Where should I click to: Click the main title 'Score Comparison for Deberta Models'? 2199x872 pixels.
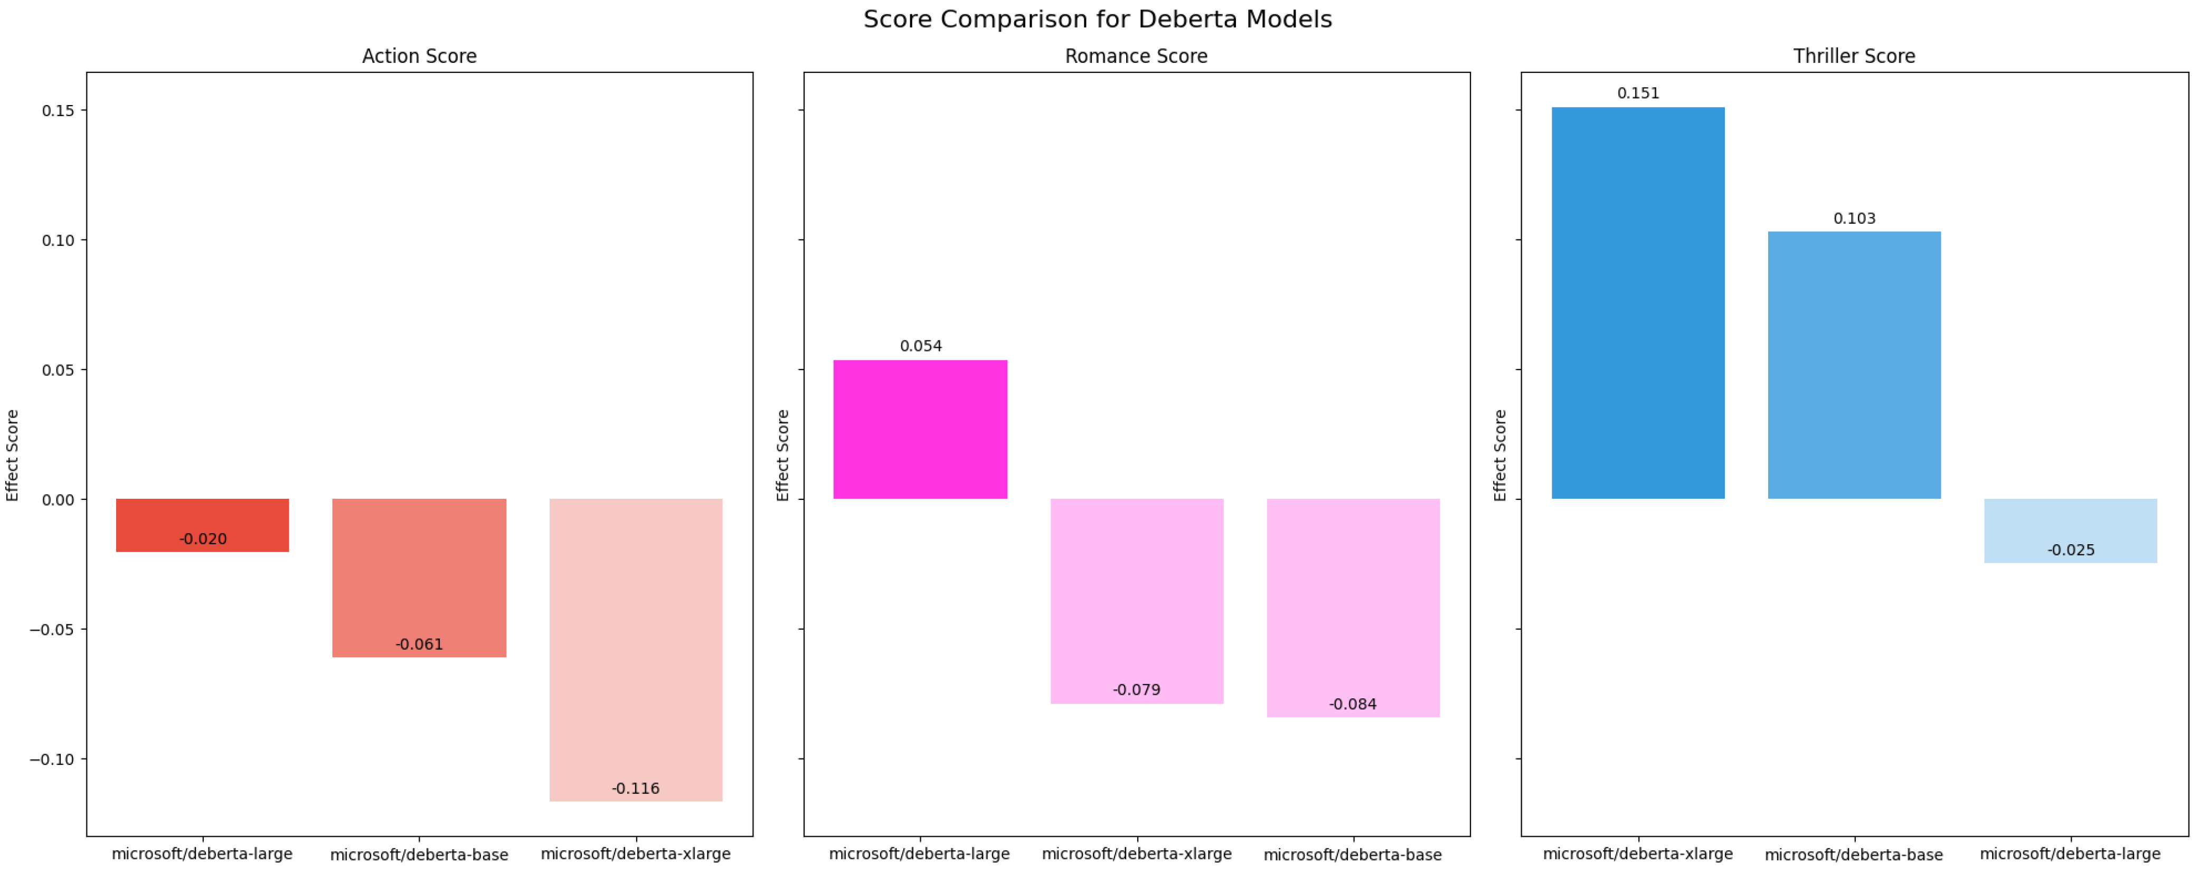(1097, 20)
